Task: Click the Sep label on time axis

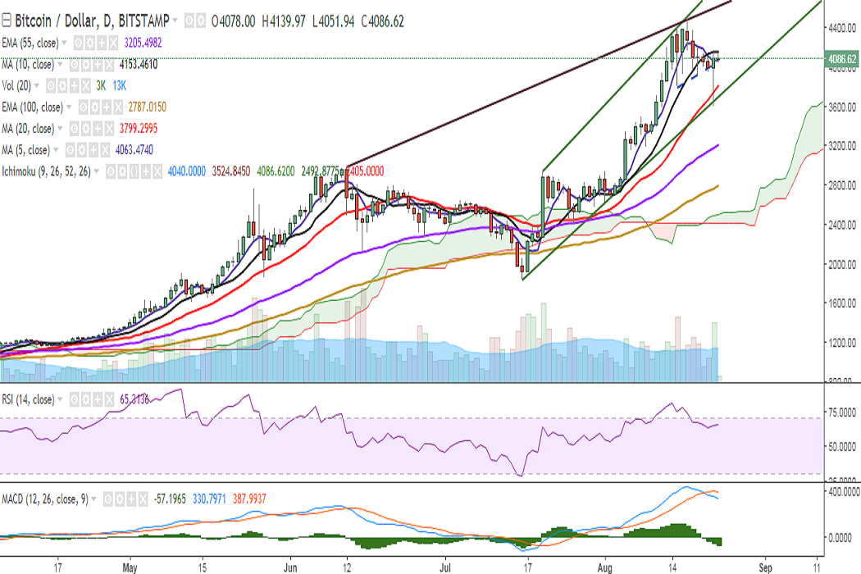Action: pyautogui.click(x=765, y=567)
